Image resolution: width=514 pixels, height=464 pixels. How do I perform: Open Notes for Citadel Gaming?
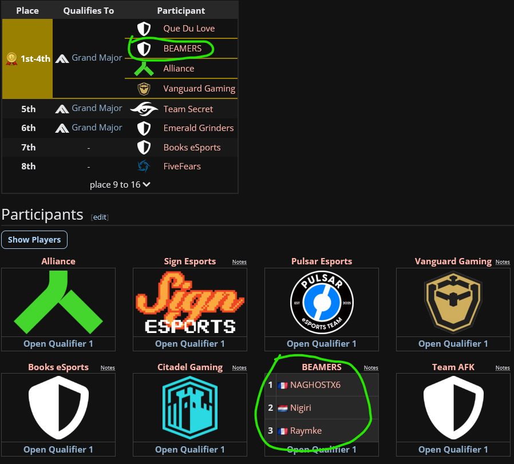(x=239, y=368)
